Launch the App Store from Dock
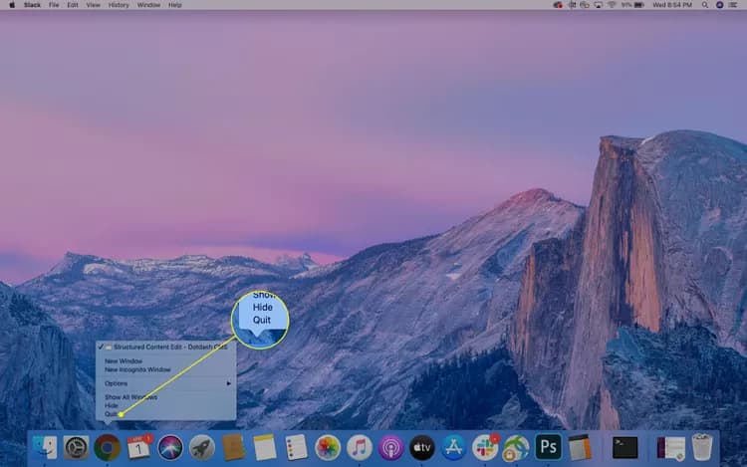This screenshot has height=467, width=747. point(453,447)
